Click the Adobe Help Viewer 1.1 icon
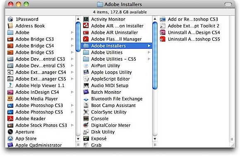The image size is (240, 156). tap(10, 85)
